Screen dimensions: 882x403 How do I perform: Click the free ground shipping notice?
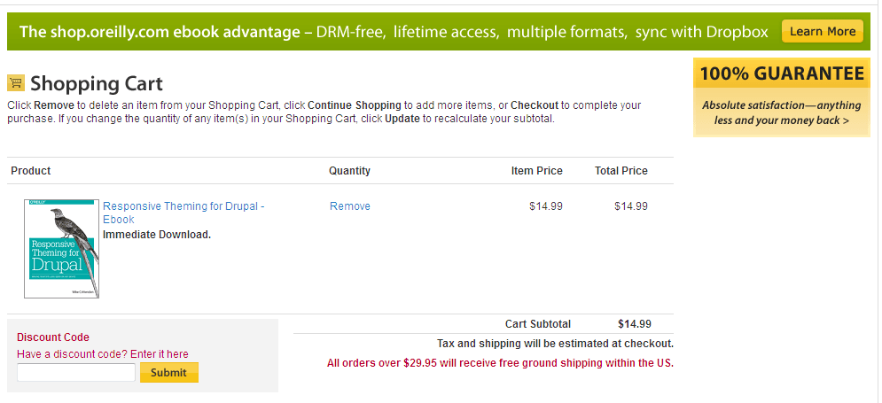(500, 363)
